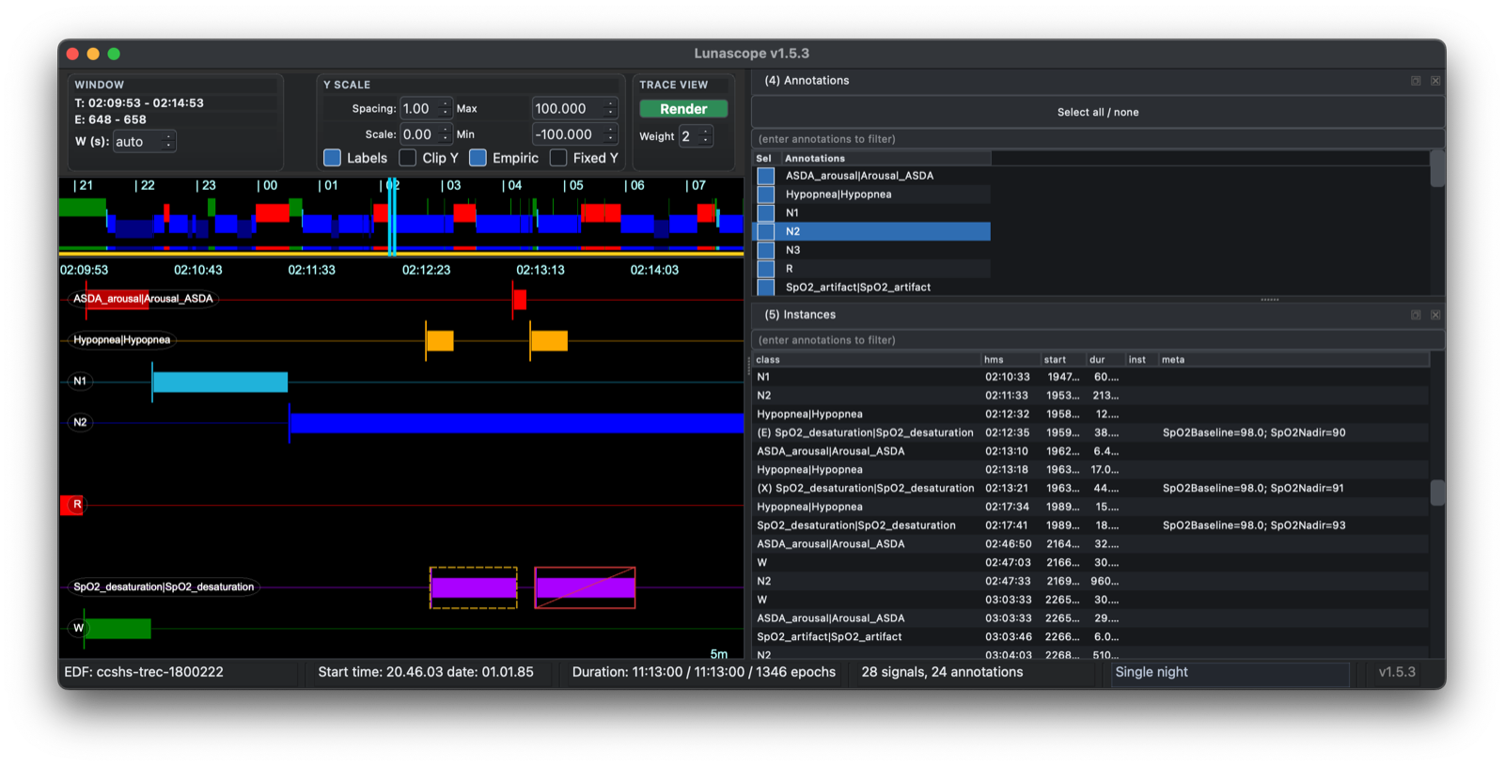Sort instances by hms column
The width and height of the screenshot is (1504, 766).
[1010, 360]
